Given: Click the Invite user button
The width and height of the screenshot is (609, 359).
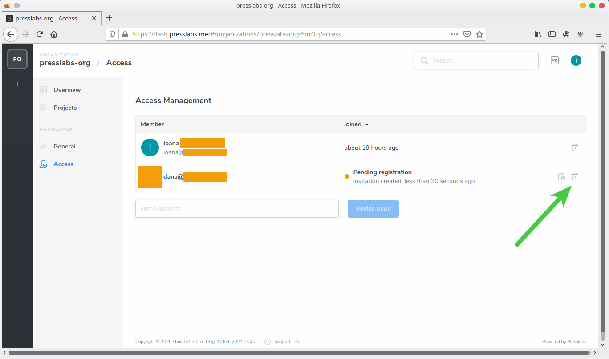Looking at the screenshot, I should coord(373,209).
